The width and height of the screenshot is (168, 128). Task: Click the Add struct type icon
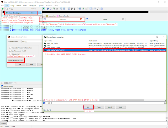7,13
